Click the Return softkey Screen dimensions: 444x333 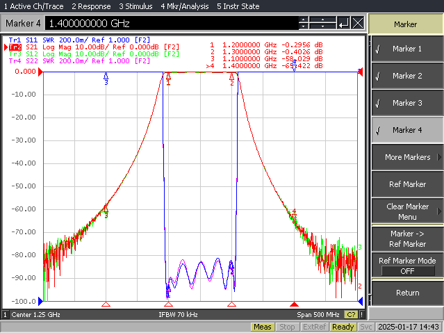point(407,293)
